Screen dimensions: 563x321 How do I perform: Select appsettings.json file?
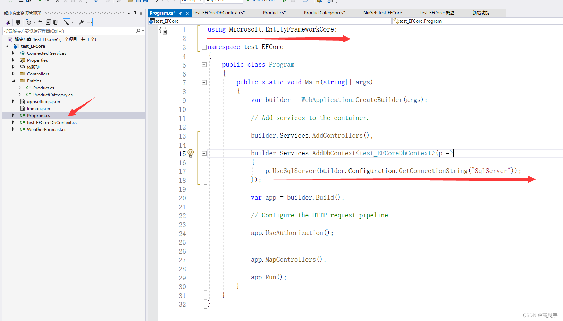tap(43, 101)
